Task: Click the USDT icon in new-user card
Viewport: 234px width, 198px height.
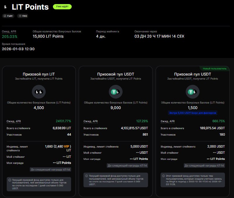Action: point(192,92)
